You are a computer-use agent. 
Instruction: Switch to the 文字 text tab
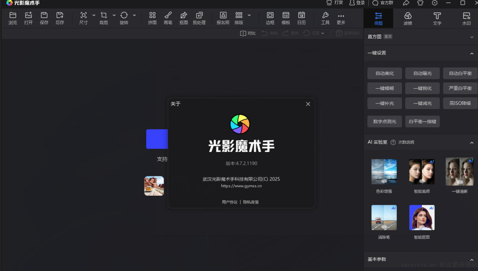[x=437, y=18]
